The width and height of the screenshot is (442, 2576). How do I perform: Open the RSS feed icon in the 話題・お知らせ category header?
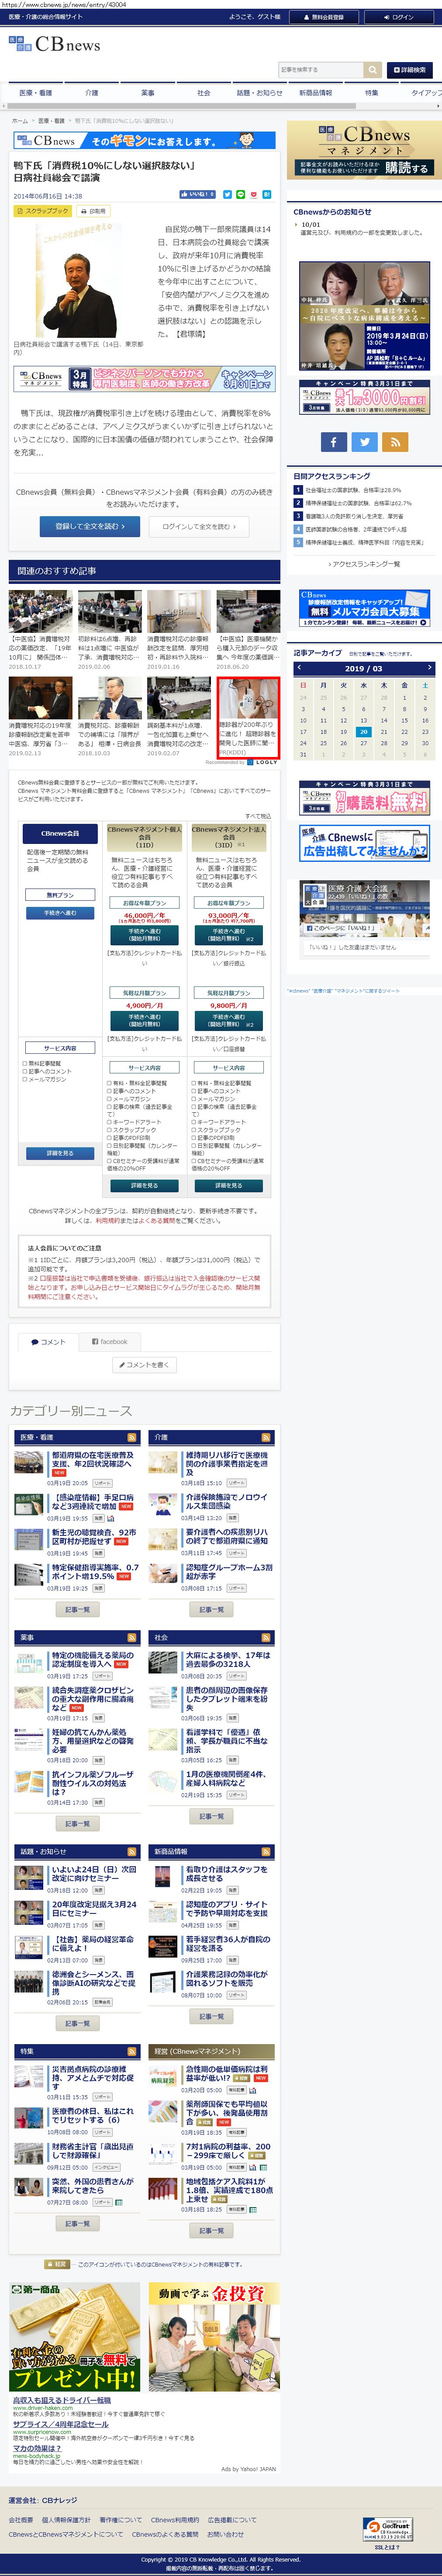[x=132, y=1852]
